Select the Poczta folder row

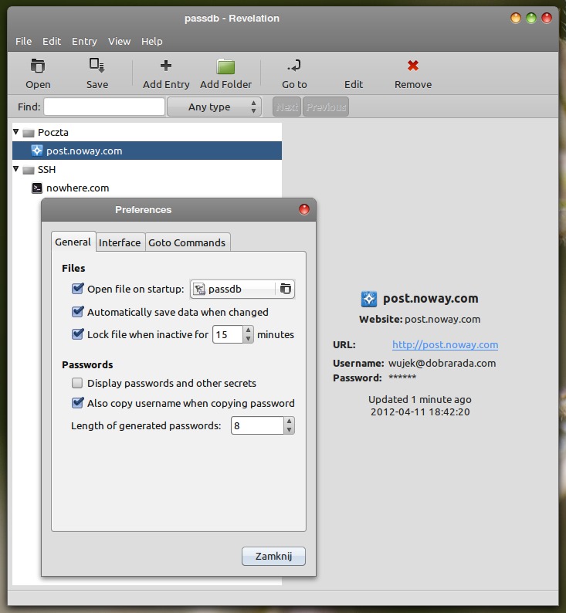coord(147,132)
